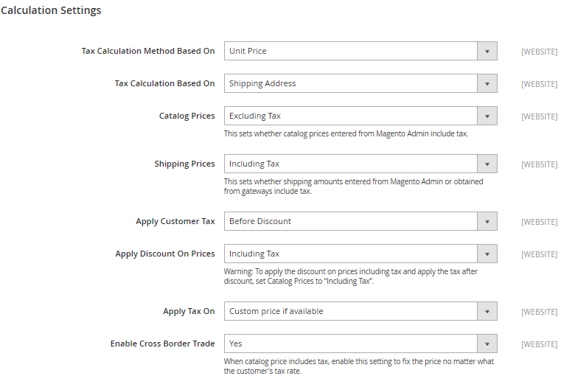Screen dimensions: 575x387
Task: Click the Before Discount select box
Action: [360, 222]
